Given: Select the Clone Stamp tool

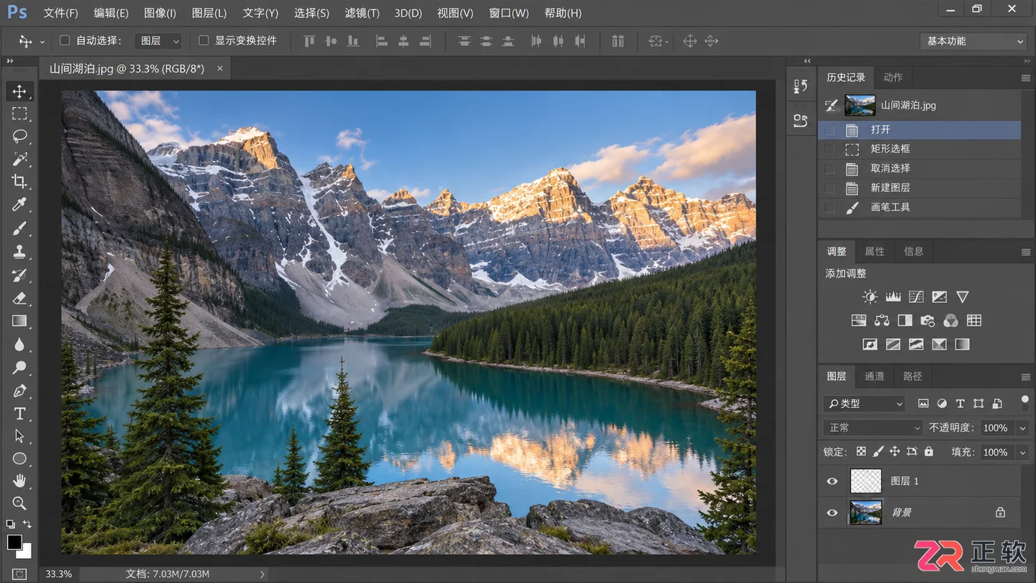Looking at the screenshot, I should (19, 252).
